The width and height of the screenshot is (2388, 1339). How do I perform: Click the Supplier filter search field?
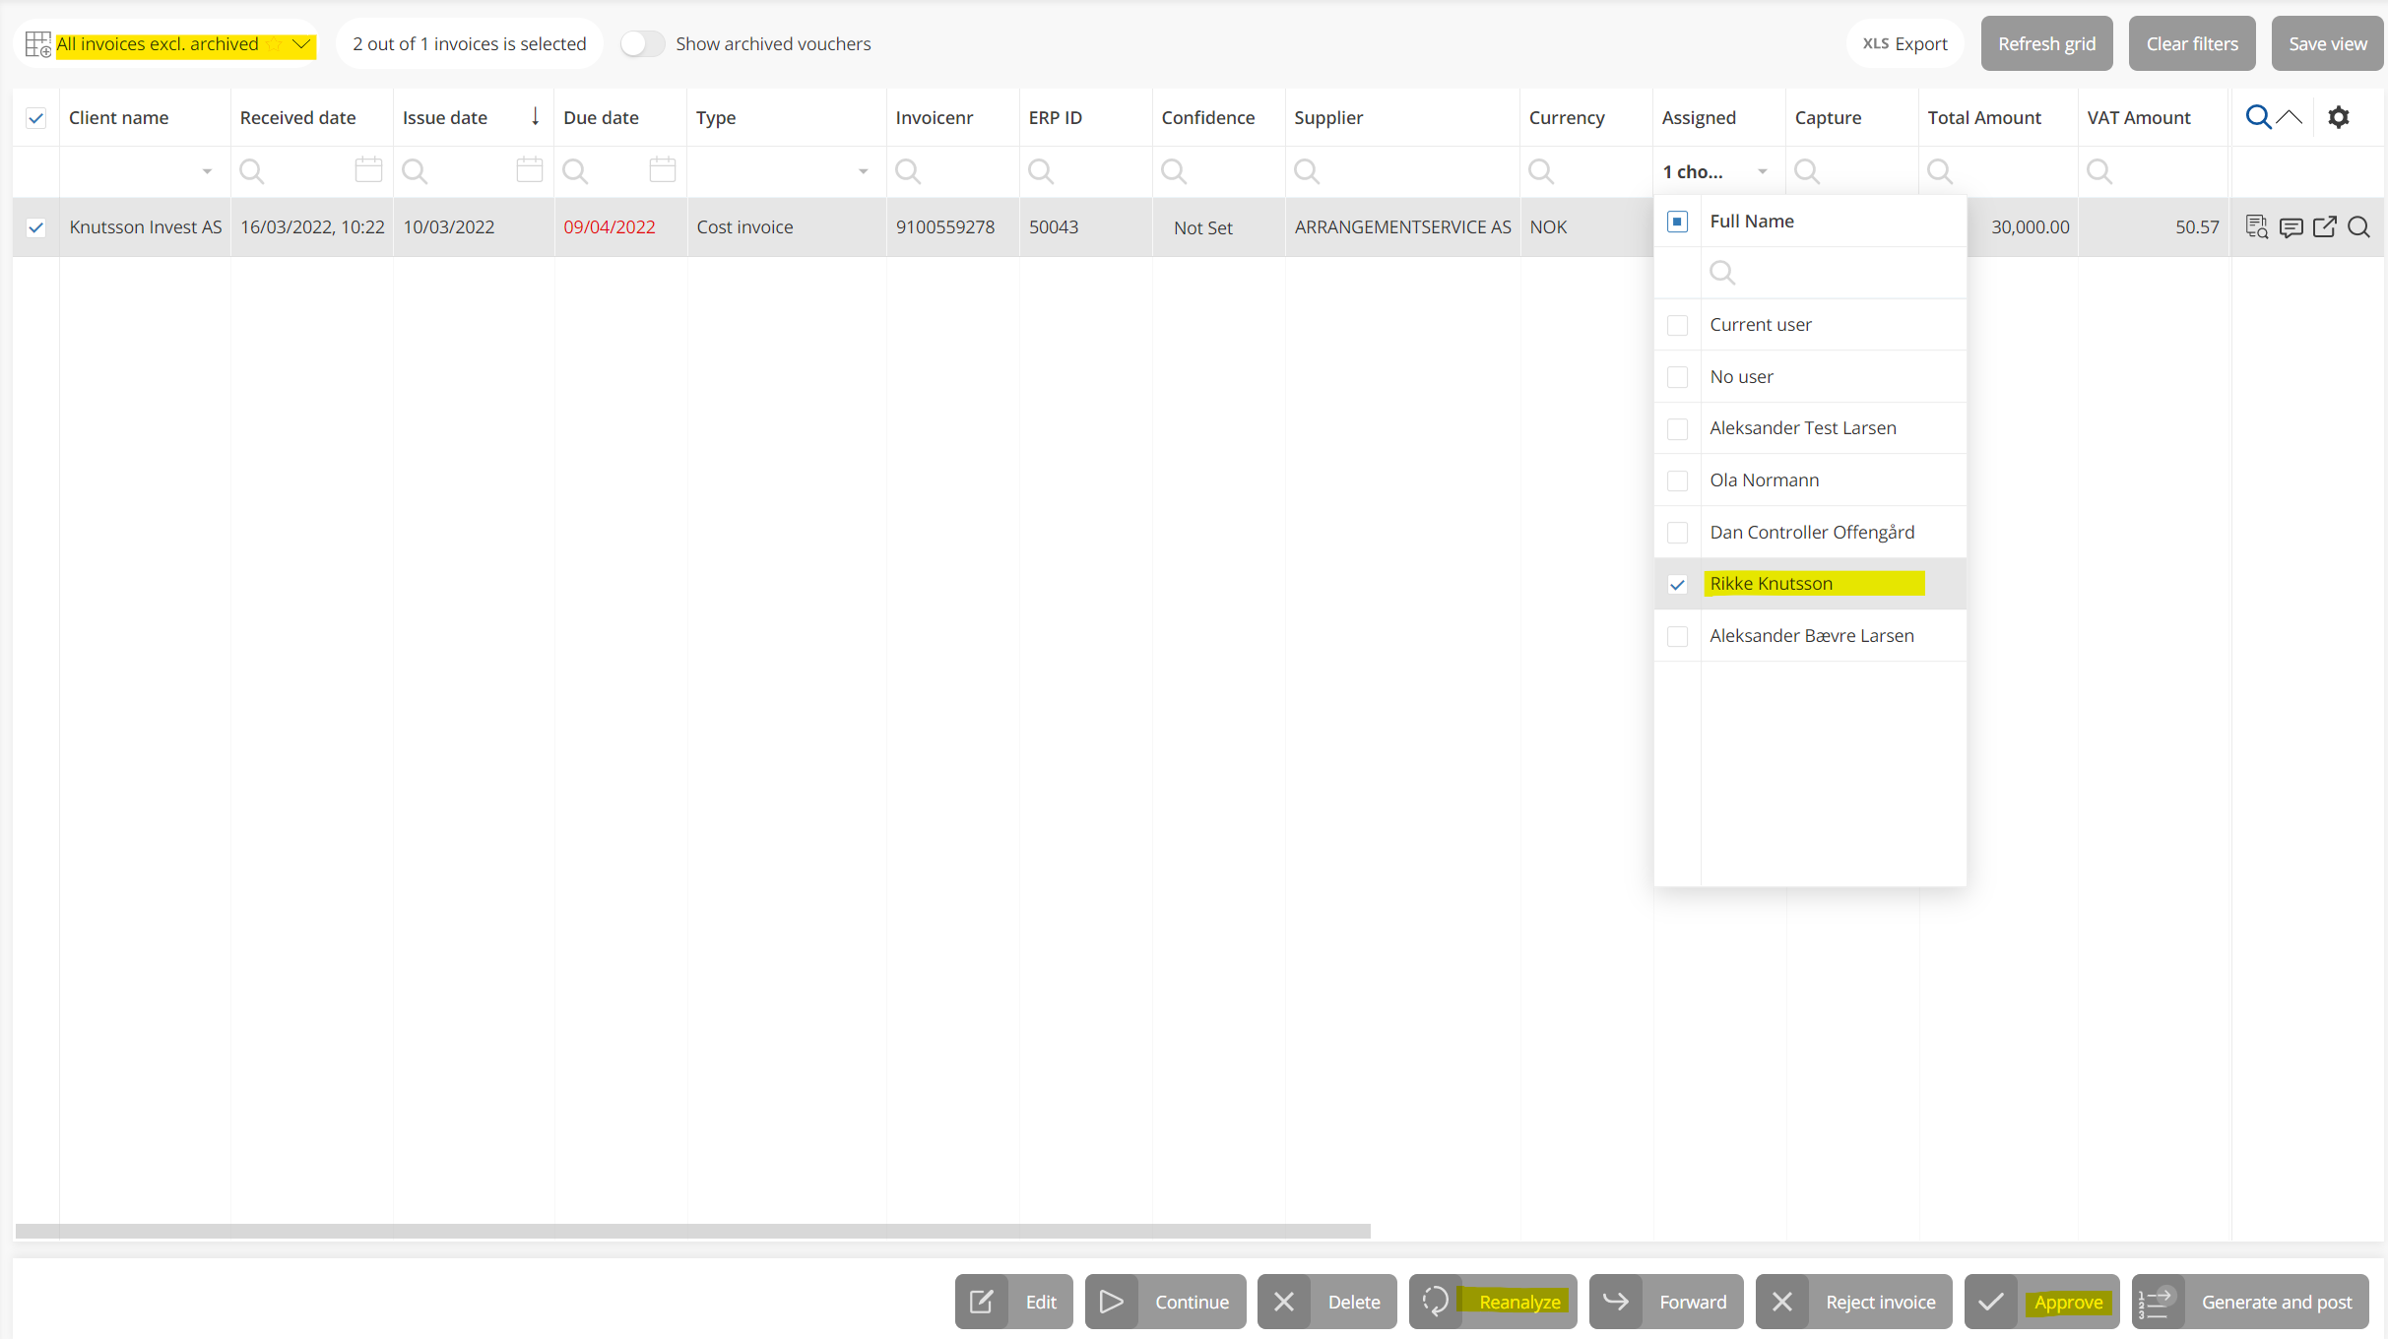(x=1402, y=171)
